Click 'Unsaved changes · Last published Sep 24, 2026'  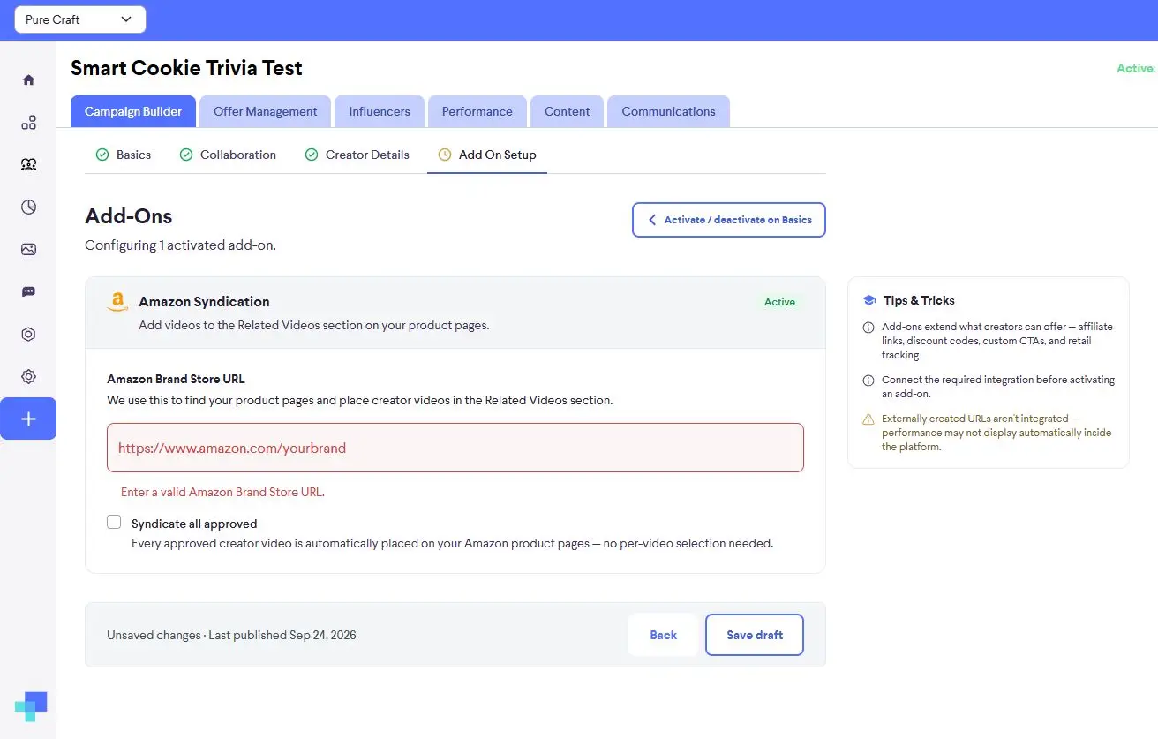[x=231, y=635]
